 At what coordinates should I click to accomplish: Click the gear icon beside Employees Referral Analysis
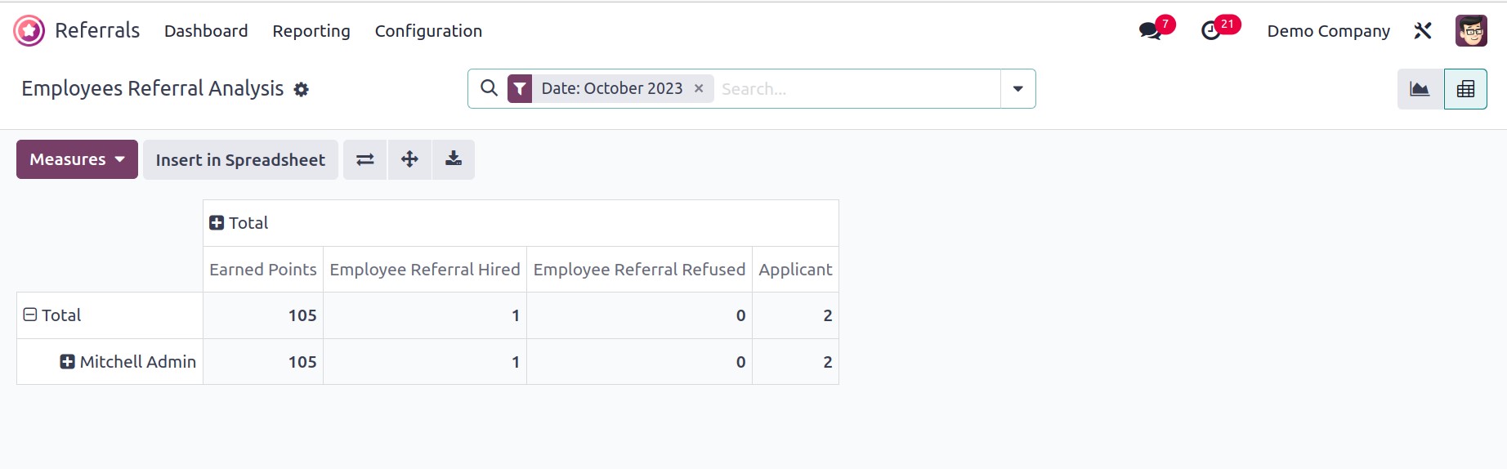(302, 89)
